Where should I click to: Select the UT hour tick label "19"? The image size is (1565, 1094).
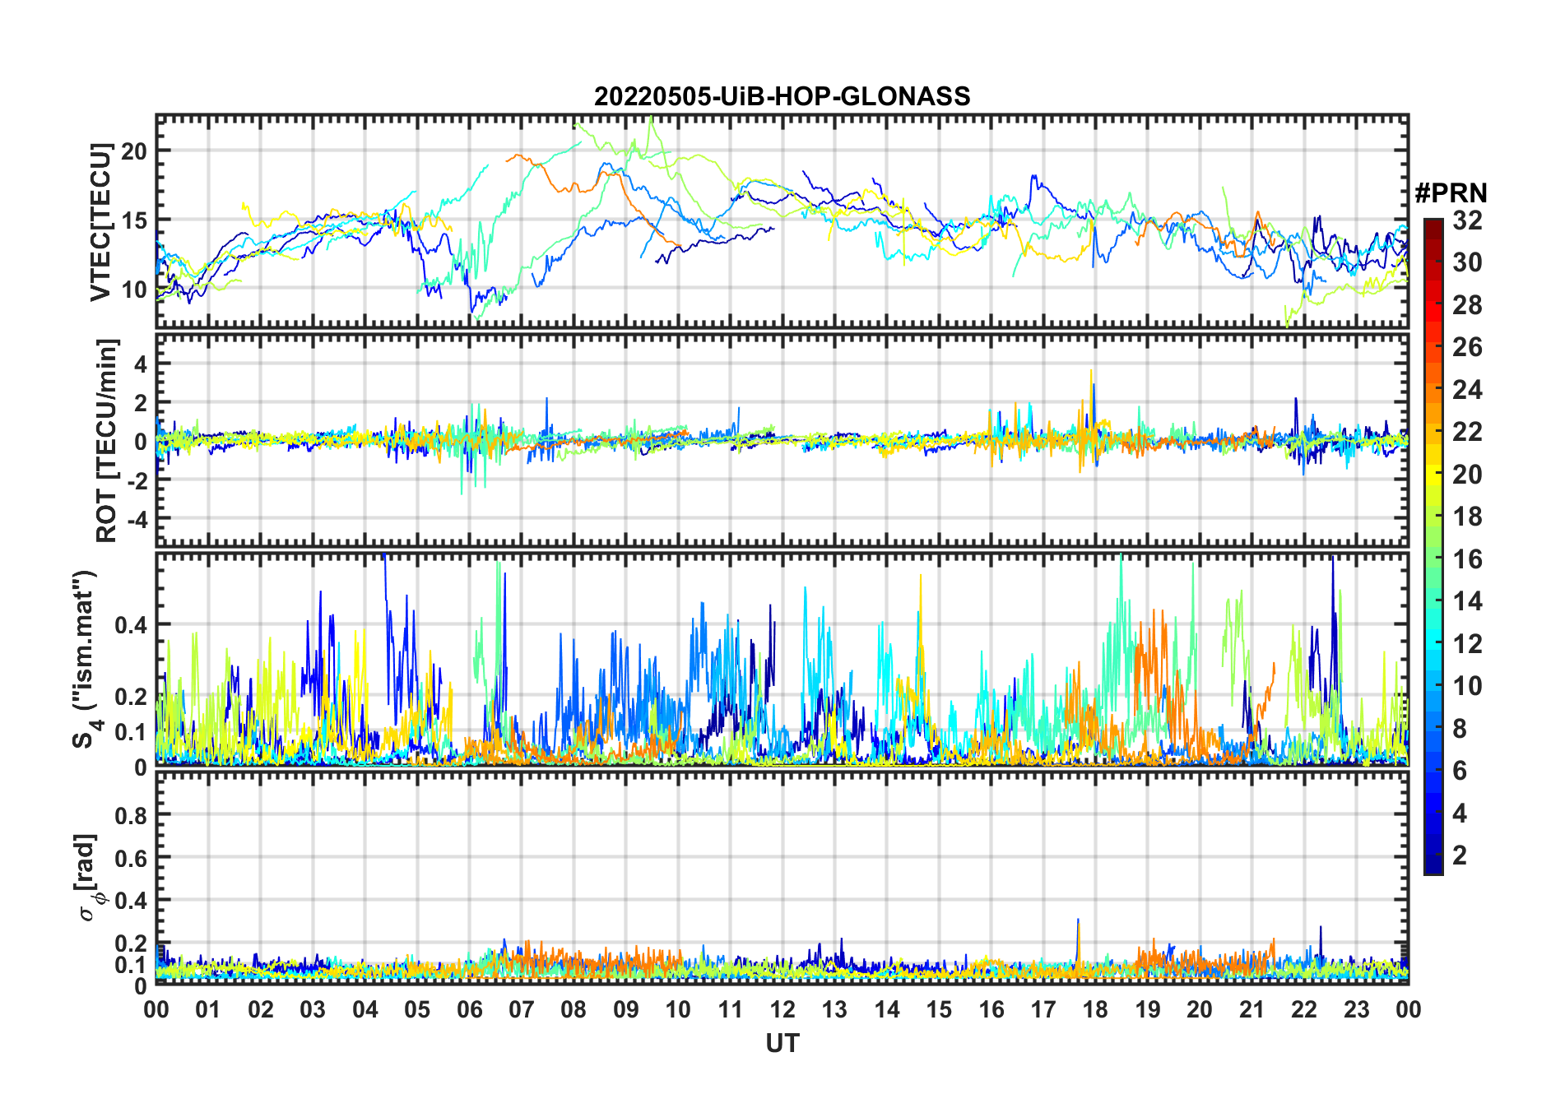tap(1148, 1010)
